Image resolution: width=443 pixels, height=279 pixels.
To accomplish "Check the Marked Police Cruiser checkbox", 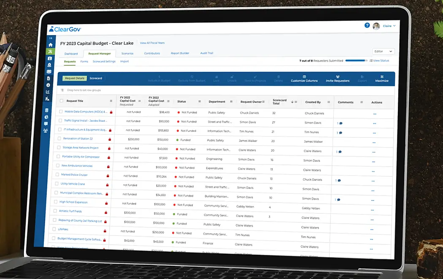I will point(57,175).
